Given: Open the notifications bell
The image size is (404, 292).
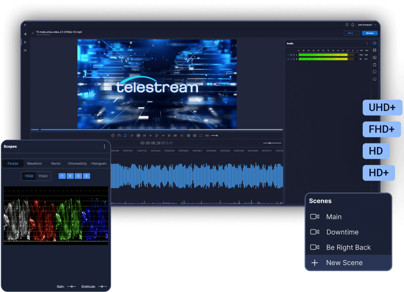Looking at the screenshot, I should 353,25.
